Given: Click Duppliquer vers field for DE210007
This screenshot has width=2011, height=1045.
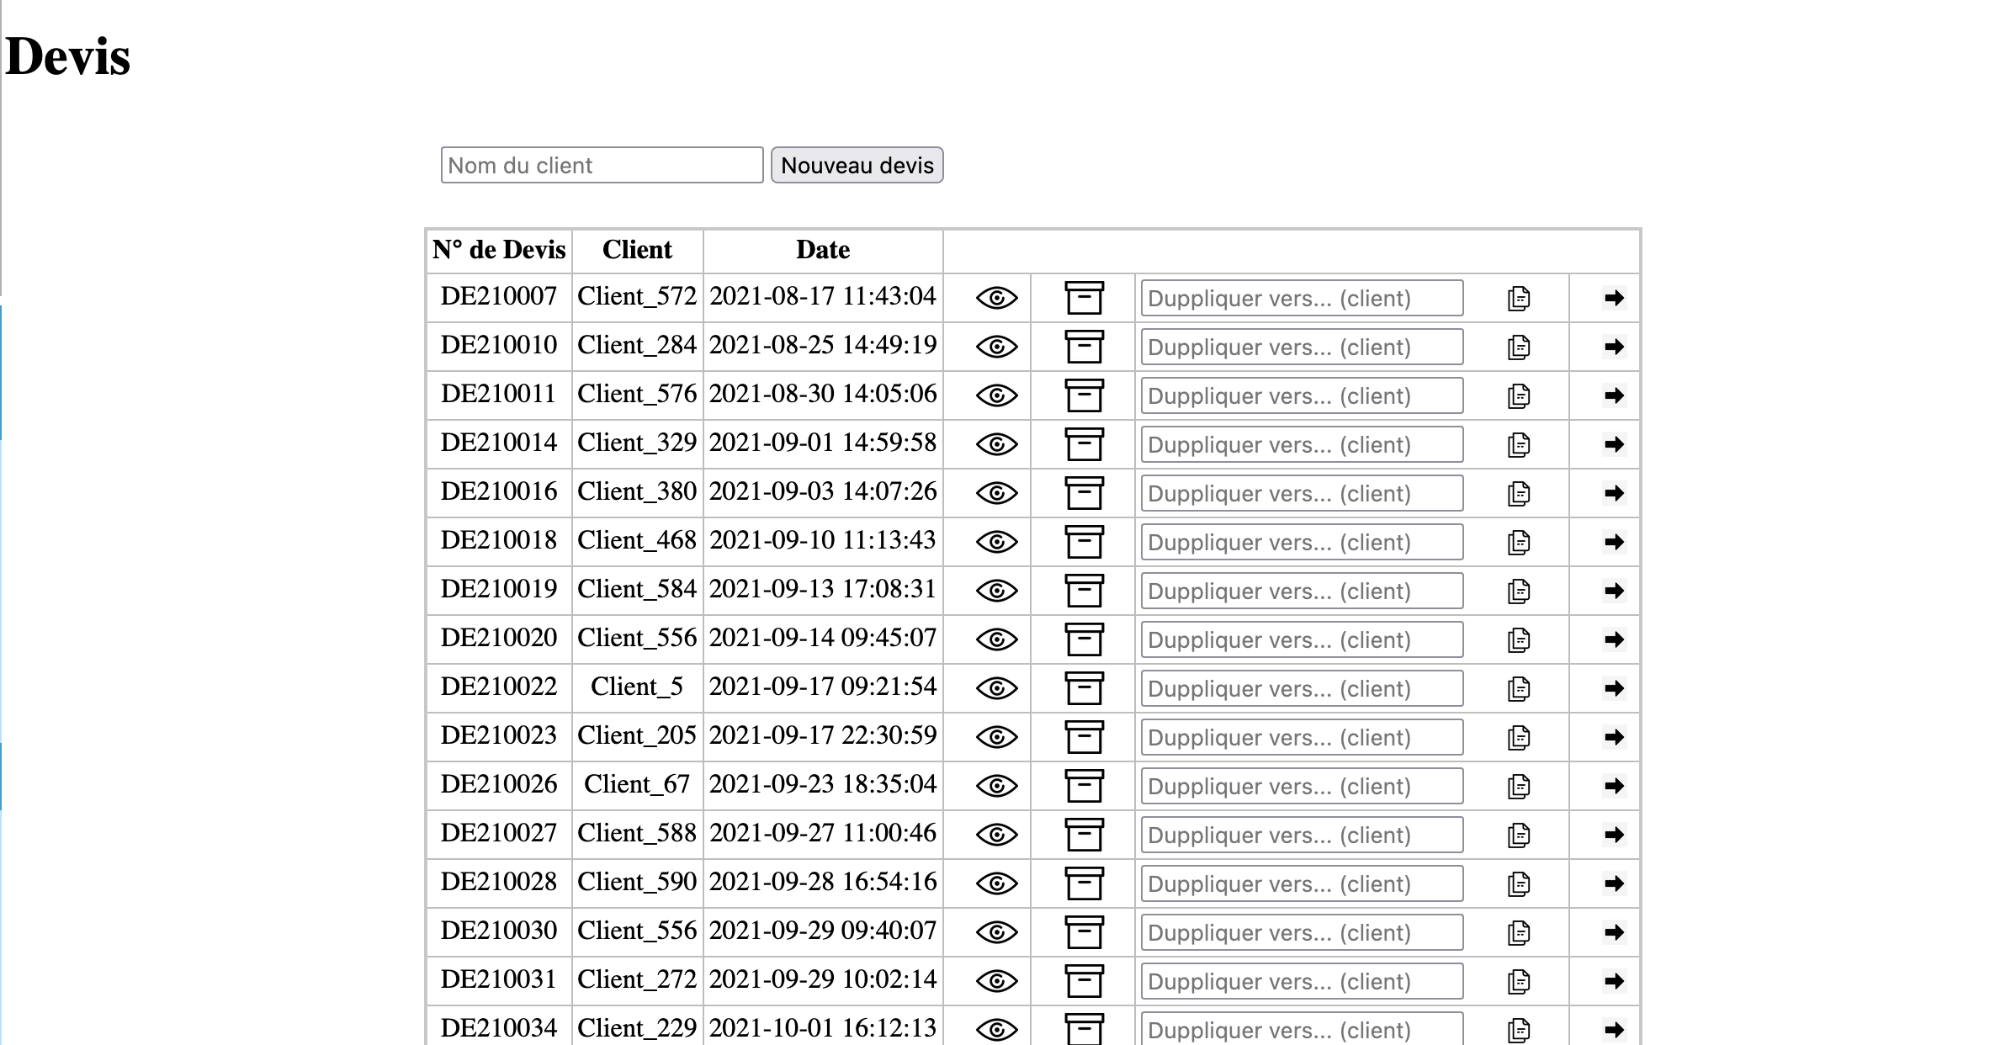Looking at the screenshot, I should (1301, 298).
